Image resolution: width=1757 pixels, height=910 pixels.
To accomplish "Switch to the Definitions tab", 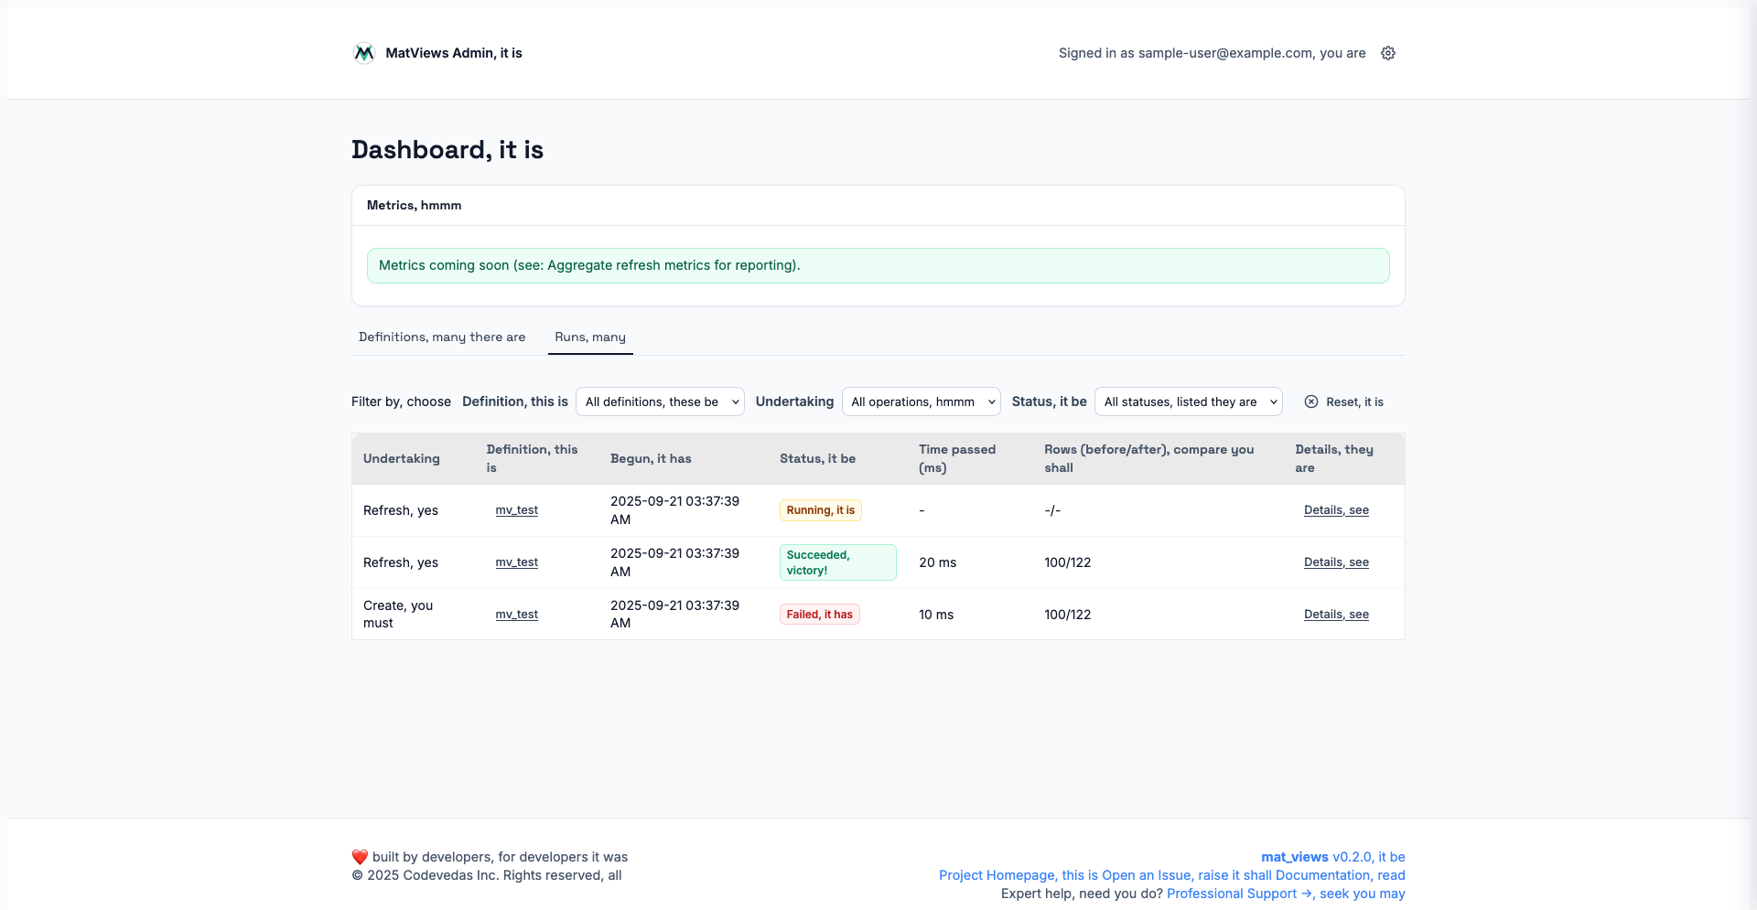I will pyautogui.click(x=442, y=337).
